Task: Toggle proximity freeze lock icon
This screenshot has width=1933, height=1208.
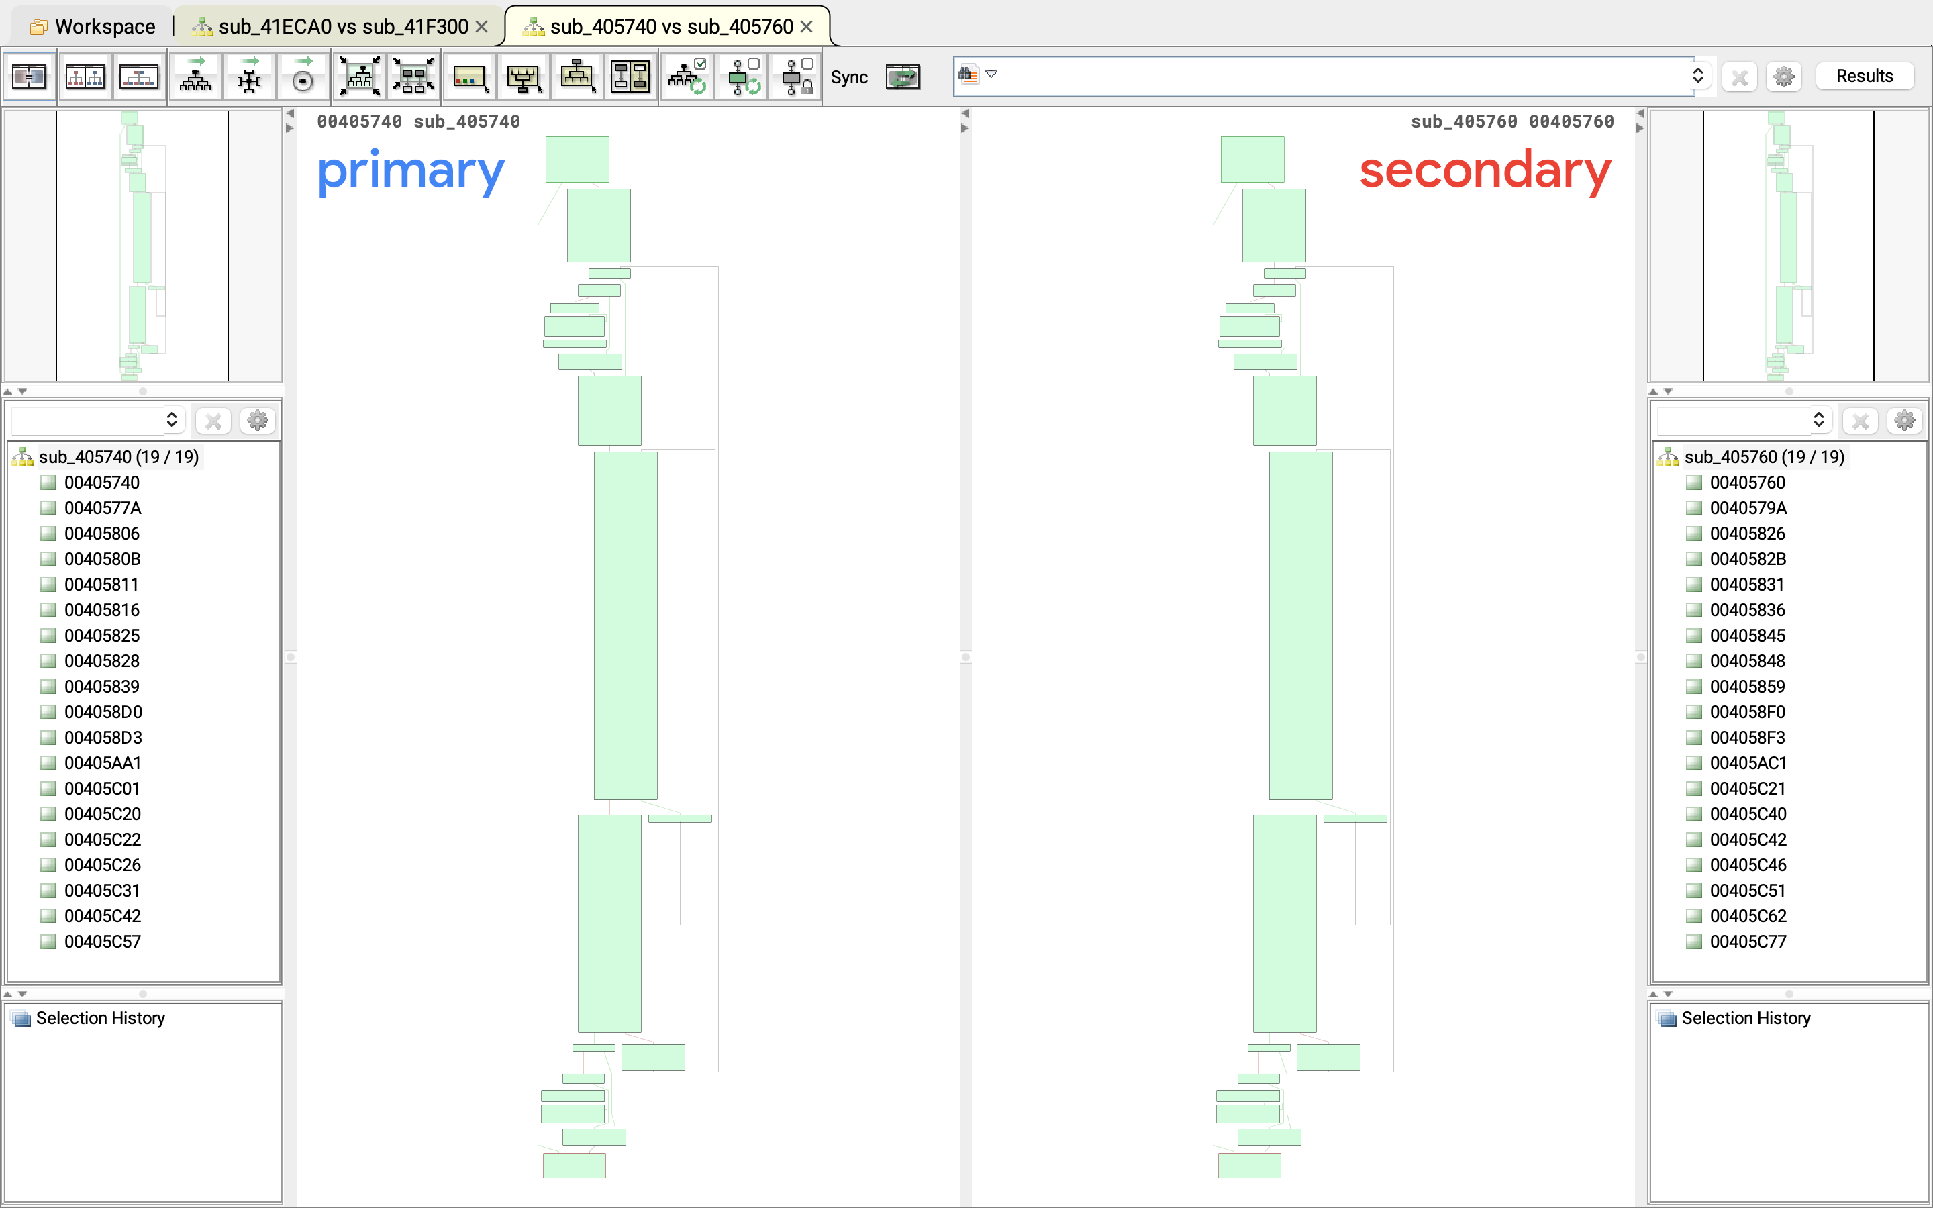Action: tap(797, 77)
